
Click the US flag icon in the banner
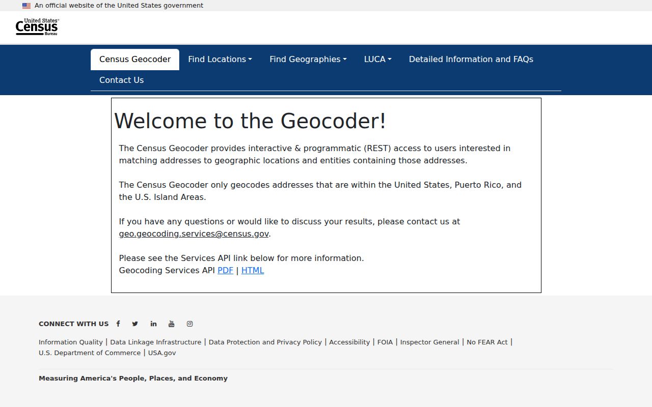tap(26, 6)
